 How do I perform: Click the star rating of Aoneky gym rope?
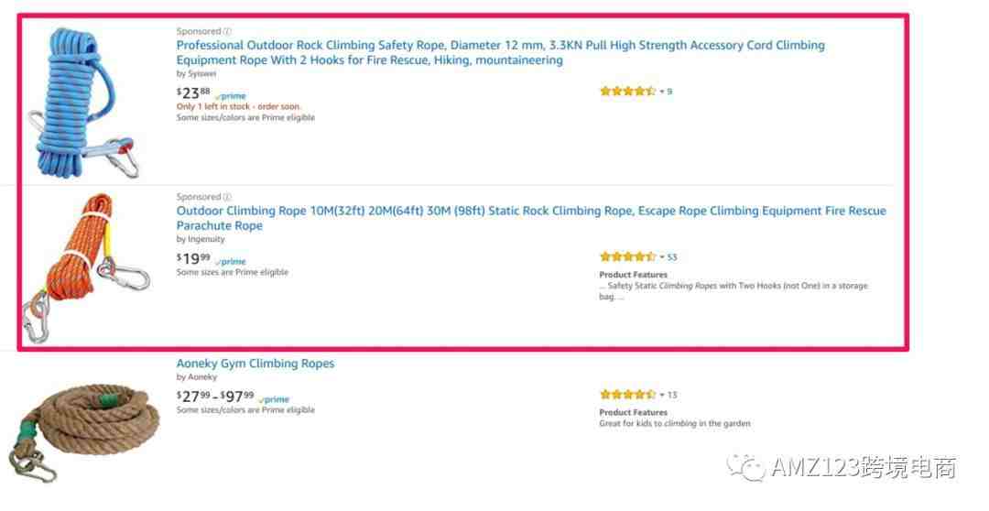pyautogui.click(x=628, y=395)
